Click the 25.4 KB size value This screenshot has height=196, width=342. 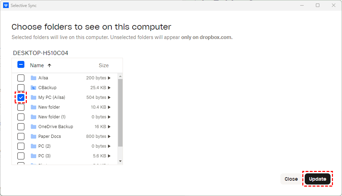98,88
